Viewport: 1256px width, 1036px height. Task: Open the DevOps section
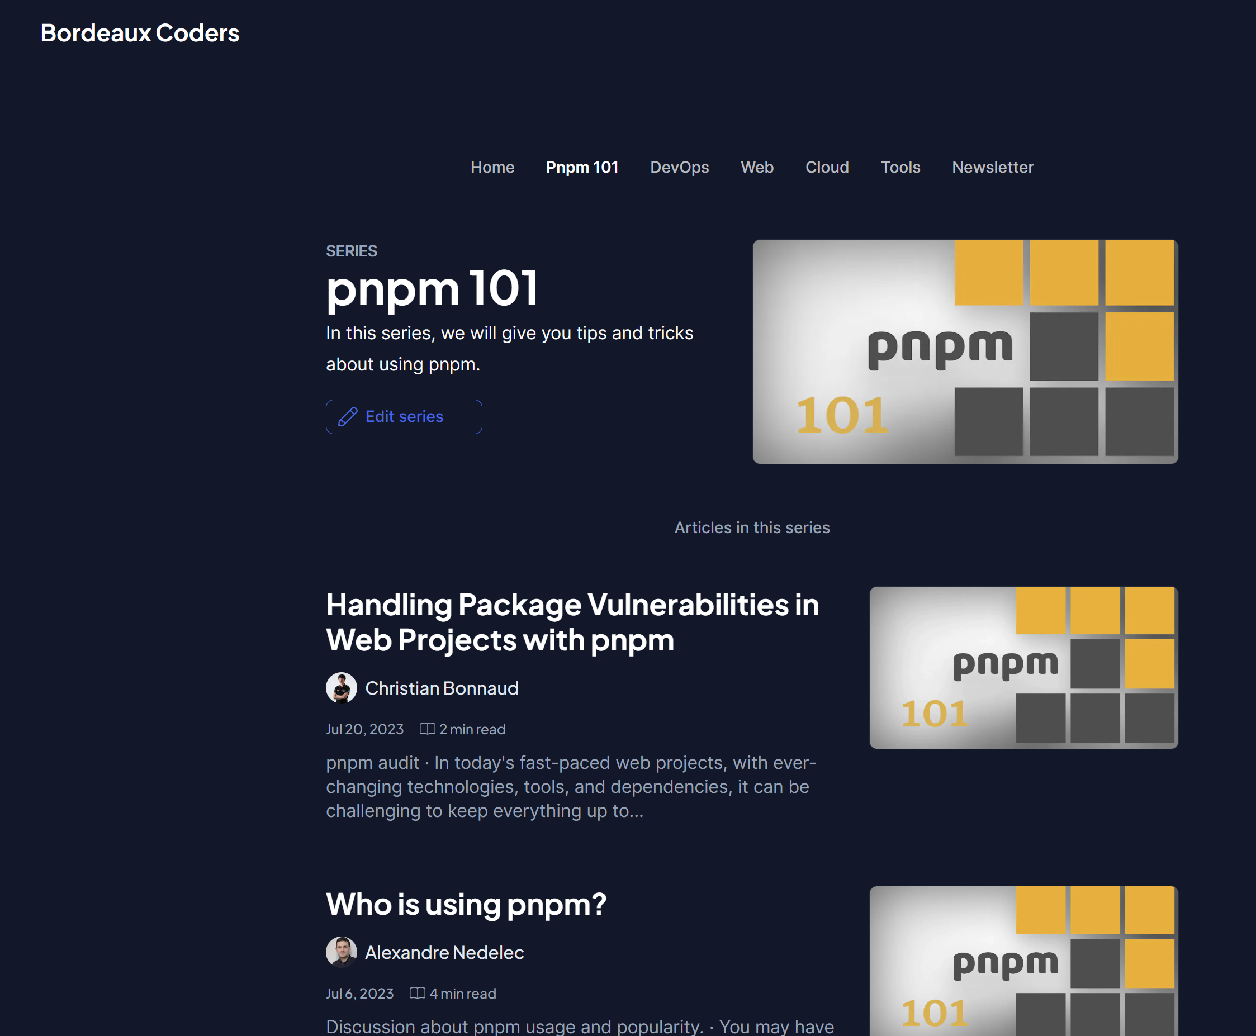coord(679,168)
